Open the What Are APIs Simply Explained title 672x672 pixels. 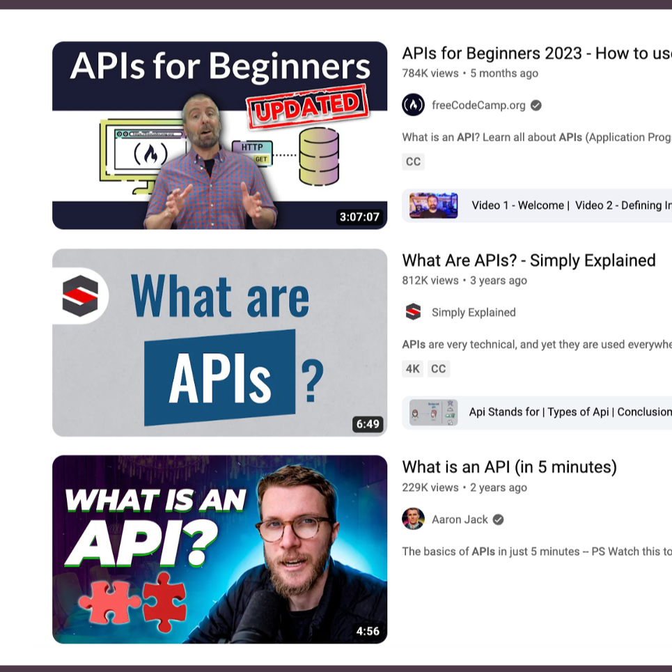tap(528, 260)
